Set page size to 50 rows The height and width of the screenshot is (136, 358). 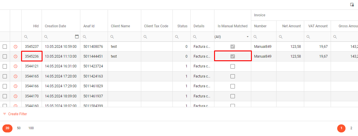point(19,128)
